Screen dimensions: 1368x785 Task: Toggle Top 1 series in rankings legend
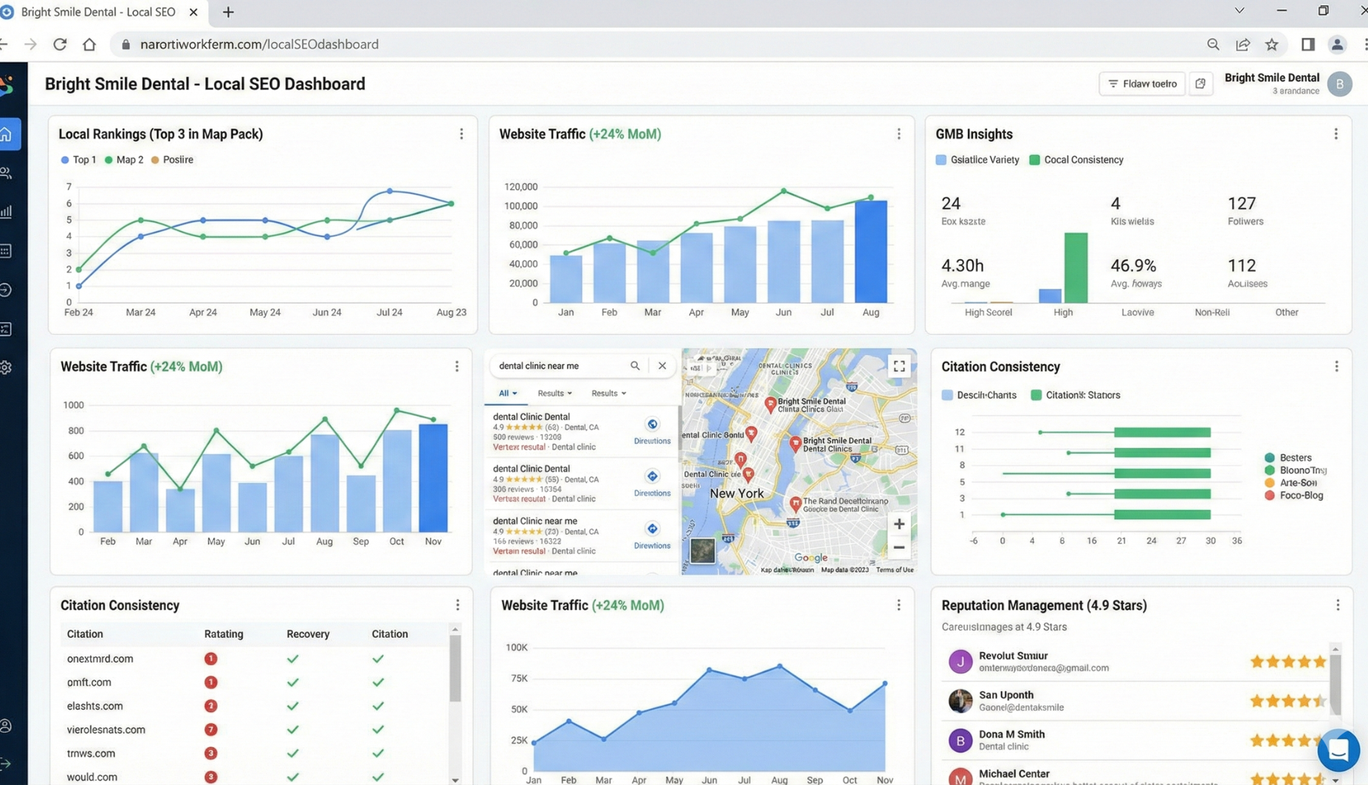tap(78, 160)
